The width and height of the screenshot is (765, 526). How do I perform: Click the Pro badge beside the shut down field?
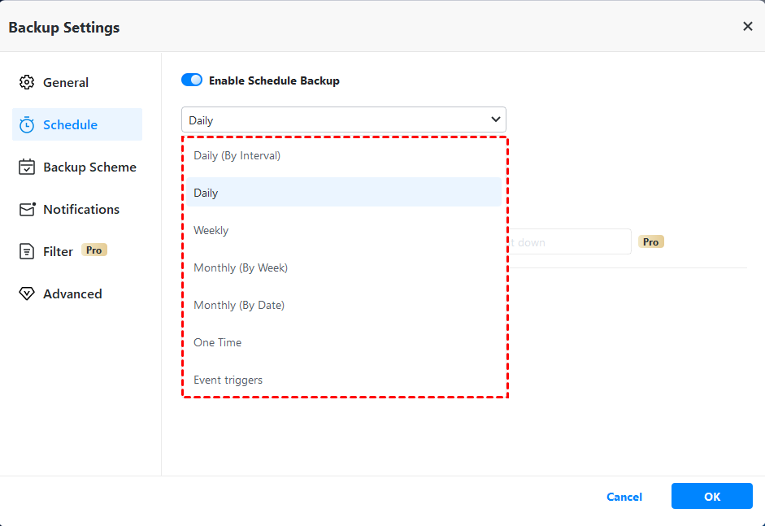point(650,241)
